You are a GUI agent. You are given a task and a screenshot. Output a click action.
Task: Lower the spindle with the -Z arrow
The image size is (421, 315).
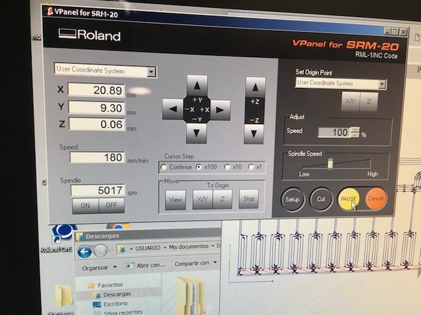(x=254, y=134)
